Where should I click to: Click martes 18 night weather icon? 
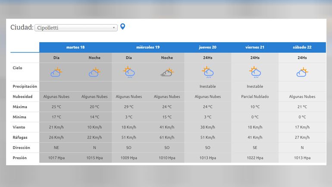(94, 72)
